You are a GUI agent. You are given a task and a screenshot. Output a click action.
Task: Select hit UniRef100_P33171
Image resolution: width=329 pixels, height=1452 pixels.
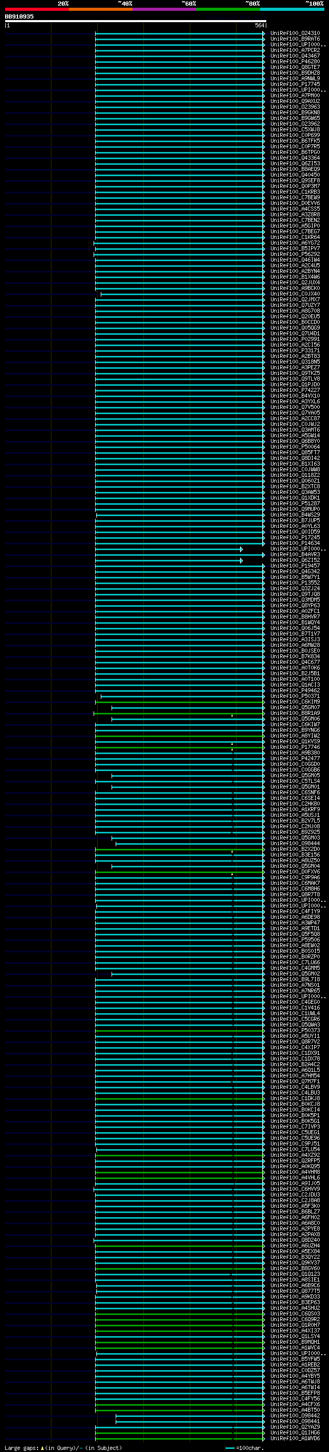pos(295,351)
